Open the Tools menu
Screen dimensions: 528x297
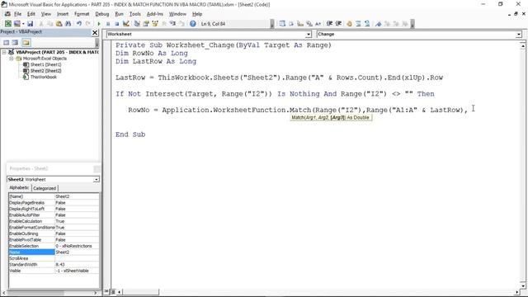pyautogui.click(x=134, y=14)
